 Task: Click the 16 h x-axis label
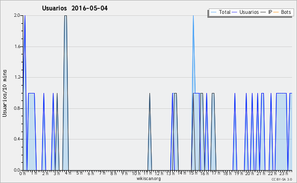204,174
